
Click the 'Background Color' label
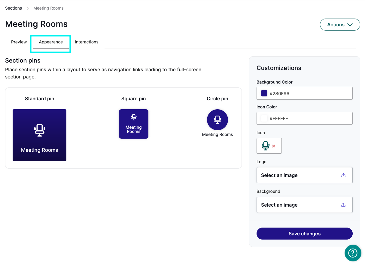(x=275, y=82)
